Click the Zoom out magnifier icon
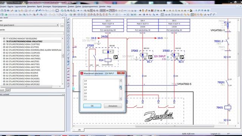This screenshot has width=242, height=136. 71,11
